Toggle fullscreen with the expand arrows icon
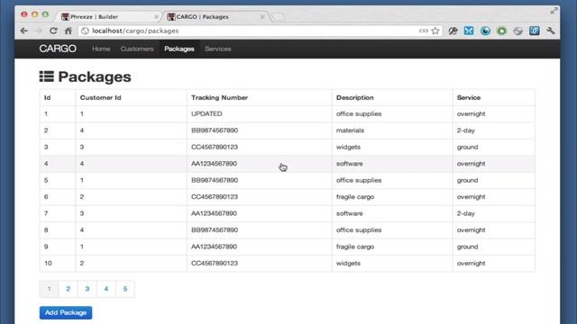577x324 pixels. [x=554, y=11]
